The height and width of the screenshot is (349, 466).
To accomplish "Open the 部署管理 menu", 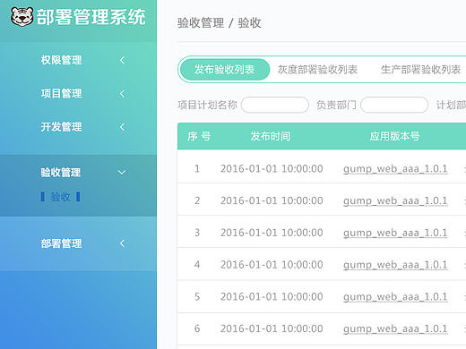I will coord(61,243).
